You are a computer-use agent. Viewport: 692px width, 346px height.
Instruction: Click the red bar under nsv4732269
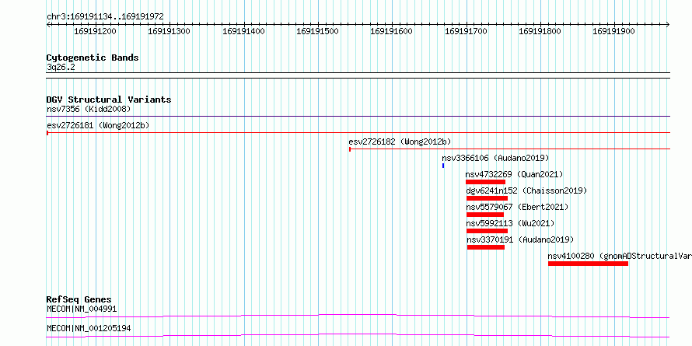pyautogui.click(x=485, y=182)
